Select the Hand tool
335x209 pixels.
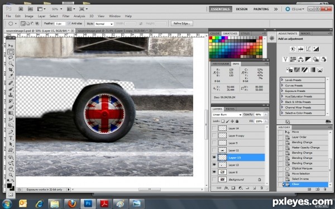click(x=11, y=169)
